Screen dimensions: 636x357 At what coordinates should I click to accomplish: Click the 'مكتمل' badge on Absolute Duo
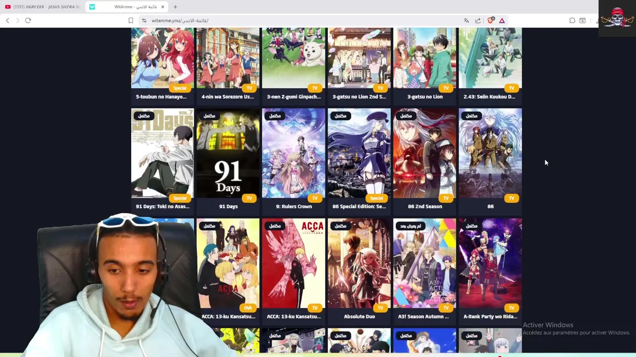(x=340, y=226)
